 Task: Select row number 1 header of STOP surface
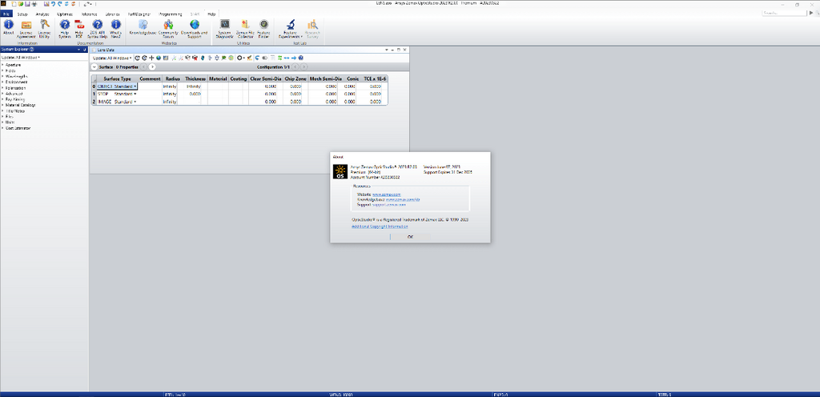pos(94,94)
